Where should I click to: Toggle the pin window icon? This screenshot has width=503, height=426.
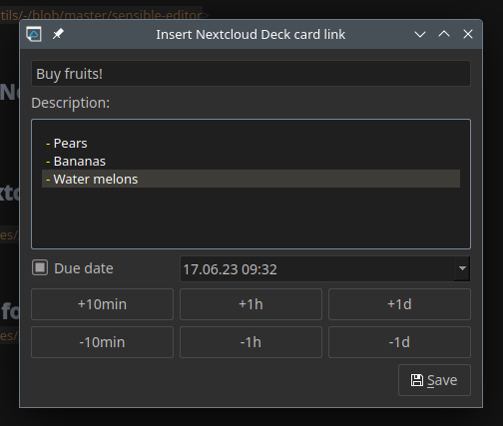[58, 34]
